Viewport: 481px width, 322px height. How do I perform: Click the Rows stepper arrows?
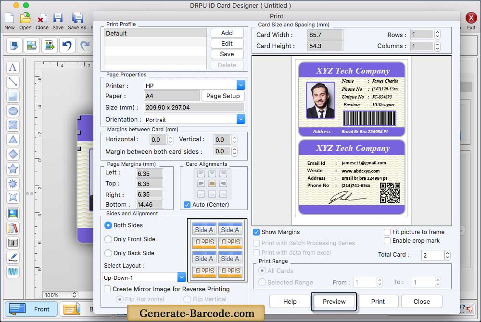coord(437,34)
